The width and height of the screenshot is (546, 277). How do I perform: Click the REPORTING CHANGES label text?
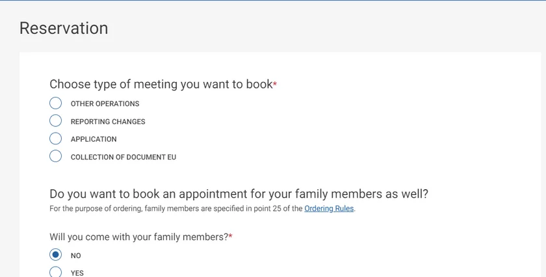pos(108,122)
